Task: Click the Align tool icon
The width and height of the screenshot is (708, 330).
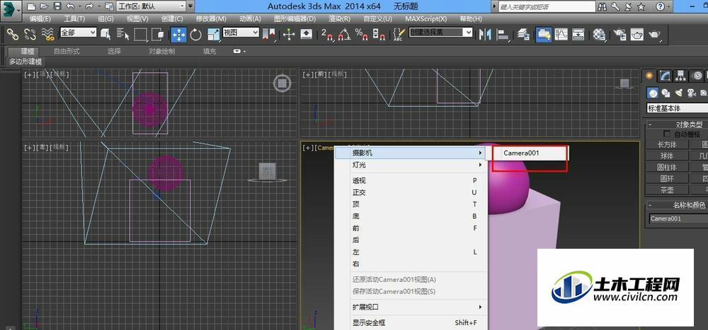Action: coord(503,34)
